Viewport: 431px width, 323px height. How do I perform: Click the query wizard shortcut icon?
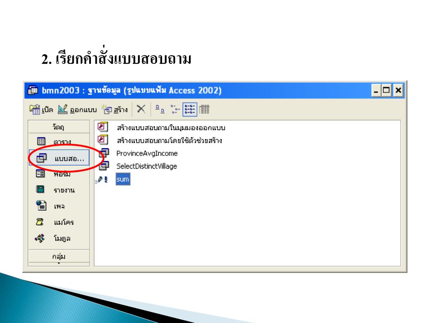click(x=103, y=140)
